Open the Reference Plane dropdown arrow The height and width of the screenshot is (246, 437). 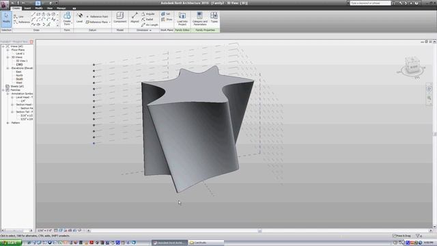click(x=109, y=22)
